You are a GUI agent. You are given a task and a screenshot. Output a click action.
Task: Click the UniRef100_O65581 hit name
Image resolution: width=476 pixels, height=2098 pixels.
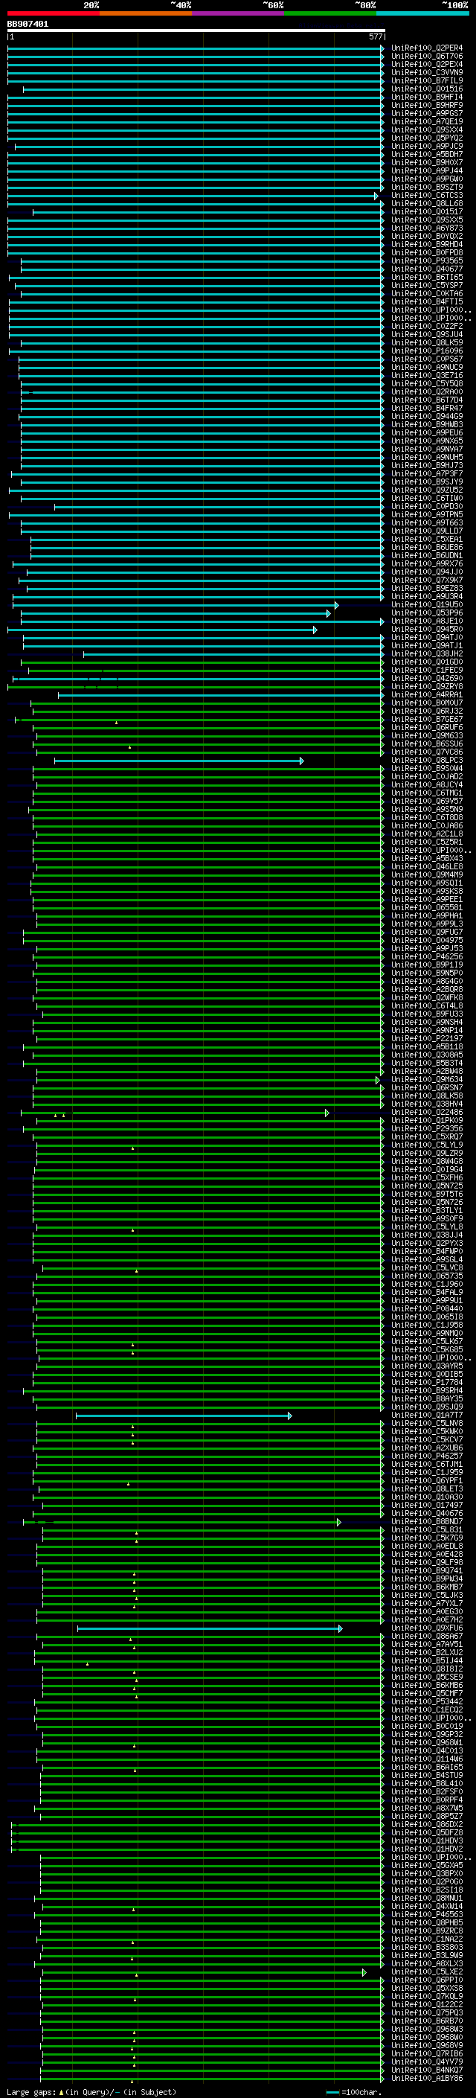[427, 907]
